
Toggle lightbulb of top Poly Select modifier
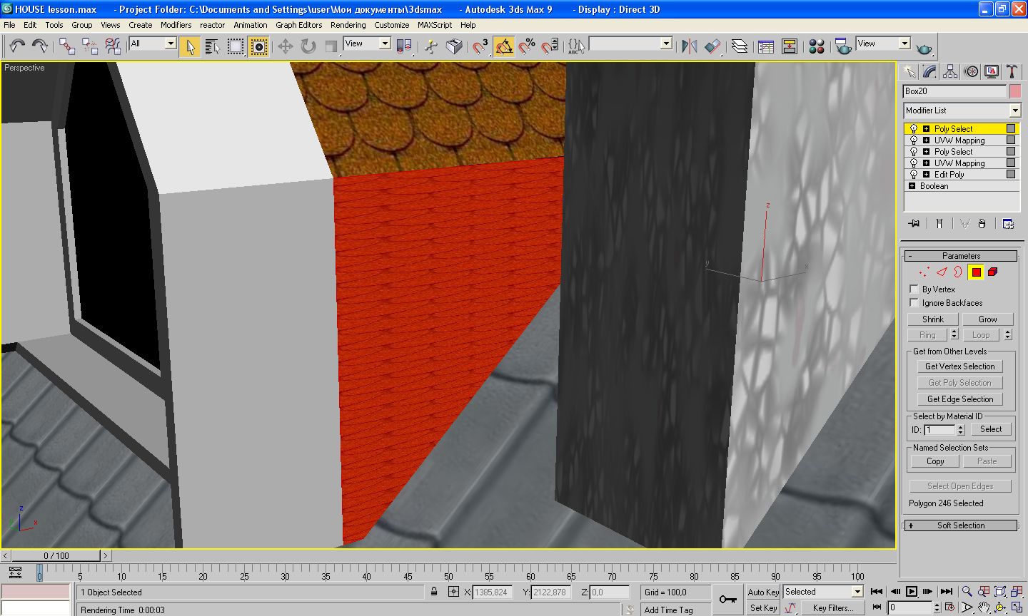(x=913, y=129)
